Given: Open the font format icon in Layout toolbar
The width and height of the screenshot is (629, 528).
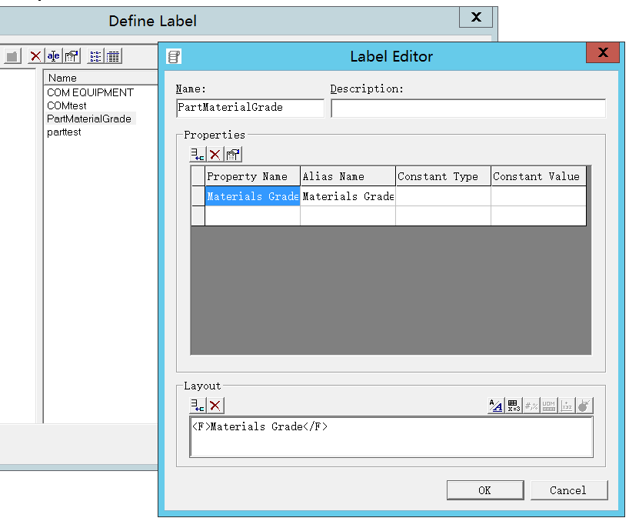Looking at the screenshot, I should click(x=496, y=406).
